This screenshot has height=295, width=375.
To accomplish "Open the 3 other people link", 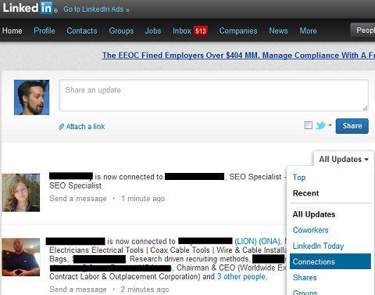I will [x=242, y=276].
